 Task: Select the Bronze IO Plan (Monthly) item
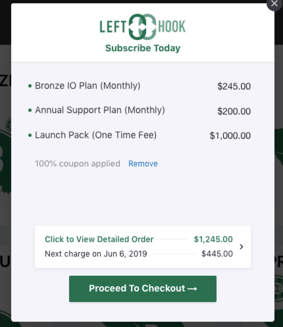point(88,86)
